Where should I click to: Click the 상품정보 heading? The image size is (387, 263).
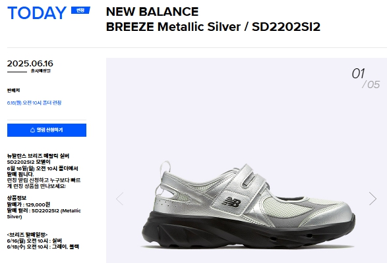click(x=16, y=198)
